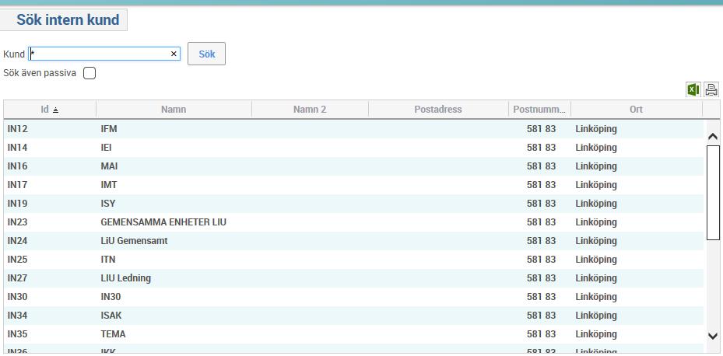Click the ISY name cell

coord(108,204)
